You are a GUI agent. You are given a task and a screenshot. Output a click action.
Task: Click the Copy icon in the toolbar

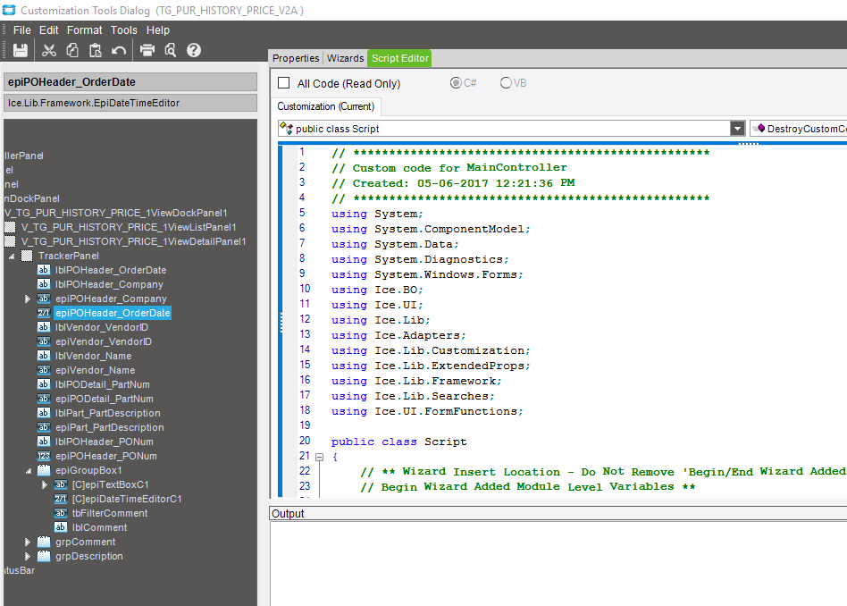72,50
